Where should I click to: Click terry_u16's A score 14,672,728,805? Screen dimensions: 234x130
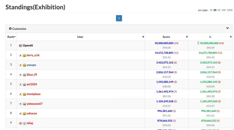click(208, 53)
